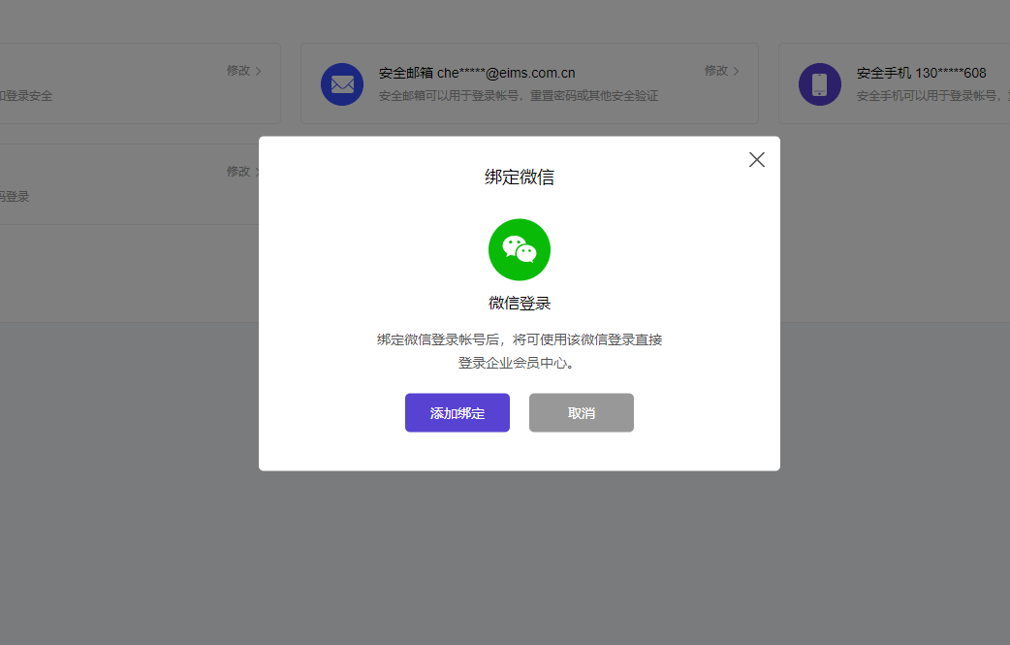Click the green WeChat logo icon
Image resolution: width=1010 pixels, height=645 pixels.
520,250
